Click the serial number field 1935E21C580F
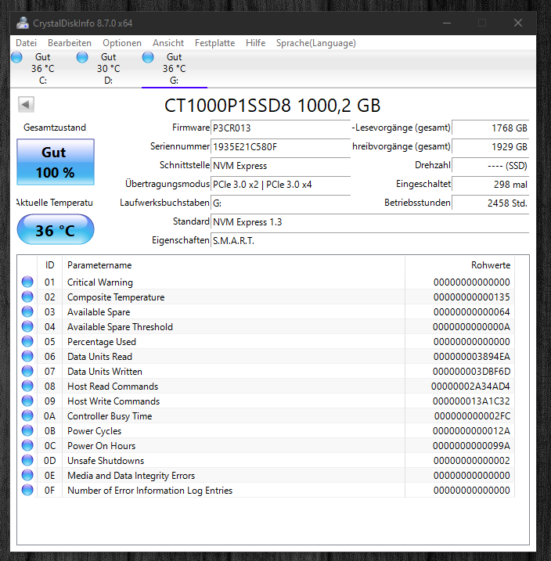The image size is (551, 561). [280, 146]
